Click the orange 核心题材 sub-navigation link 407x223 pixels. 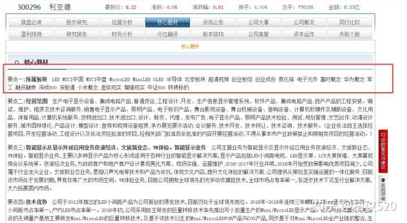[190, 46]
